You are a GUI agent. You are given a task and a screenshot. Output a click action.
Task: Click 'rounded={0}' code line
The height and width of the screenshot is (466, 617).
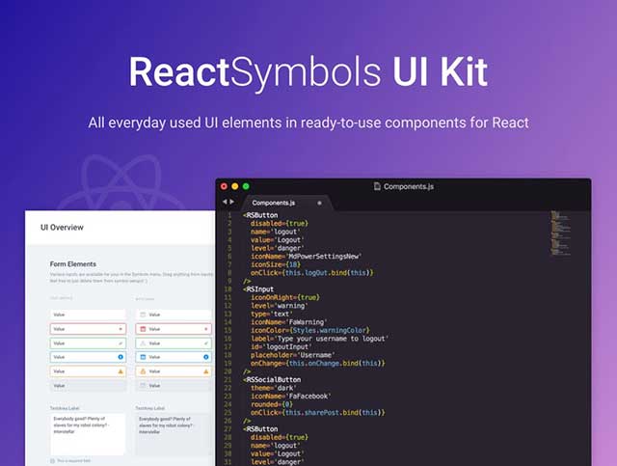(272, 404)
